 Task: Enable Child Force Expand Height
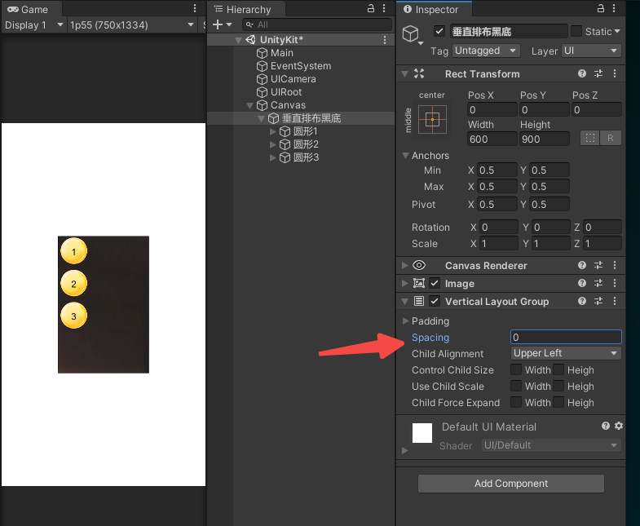(558, 402)
